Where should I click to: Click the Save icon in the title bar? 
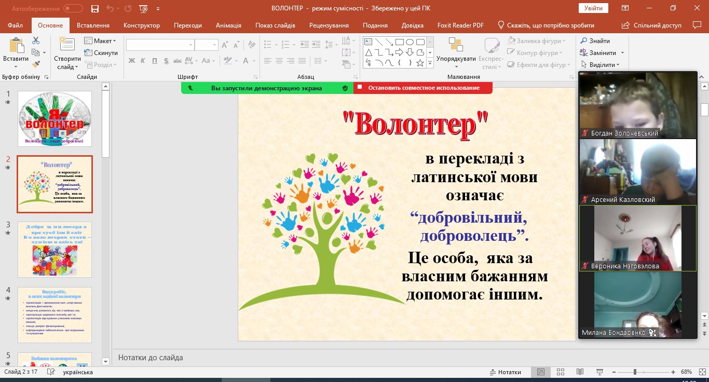[x=94, y=8]
